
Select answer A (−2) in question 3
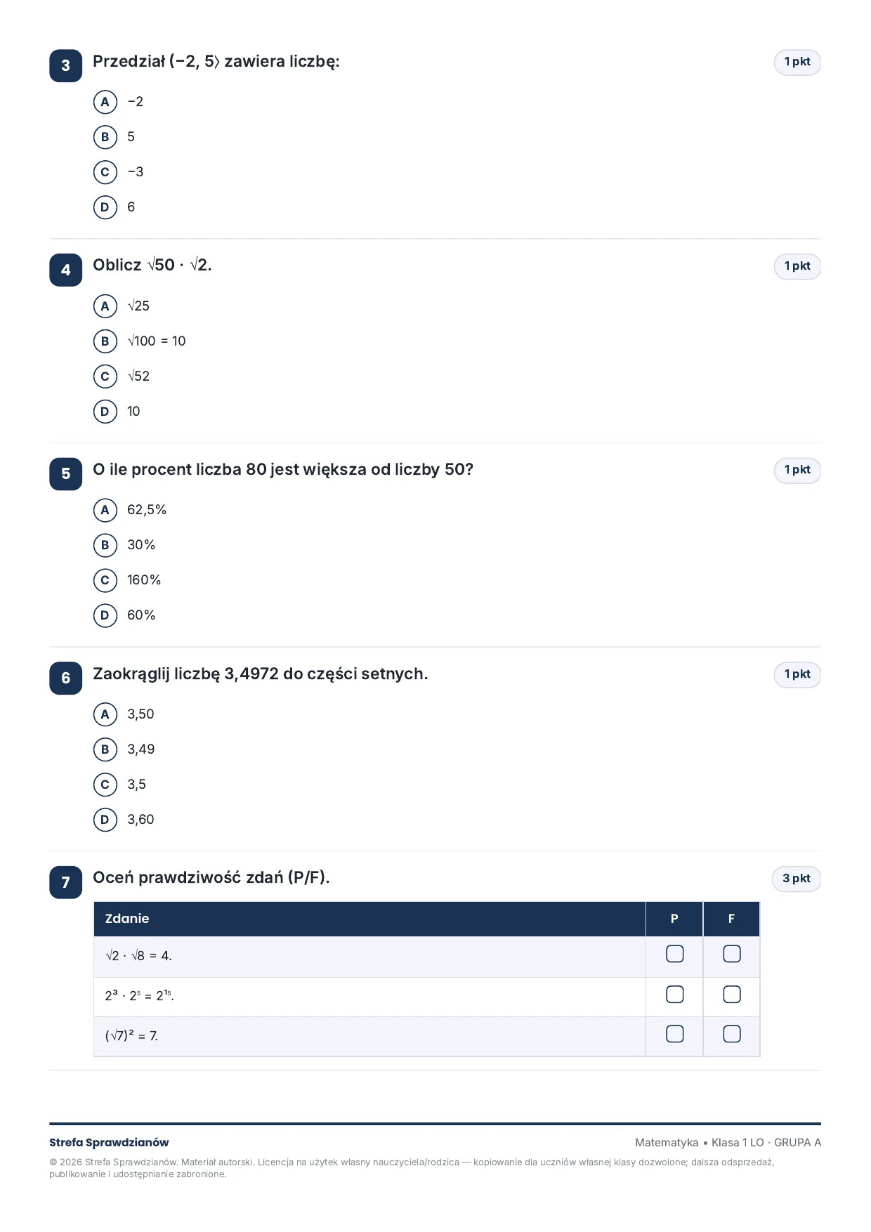(105, 102)
